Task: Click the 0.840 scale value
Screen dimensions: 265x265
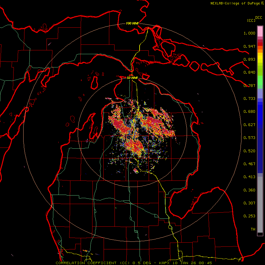Action: tap(249, 72)
